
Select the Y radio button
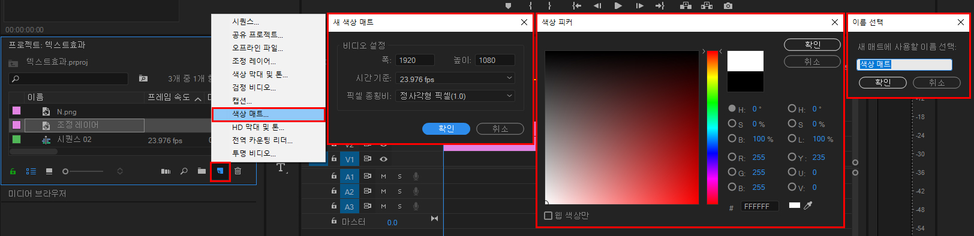pyautogui.click(x=792, y=157)
